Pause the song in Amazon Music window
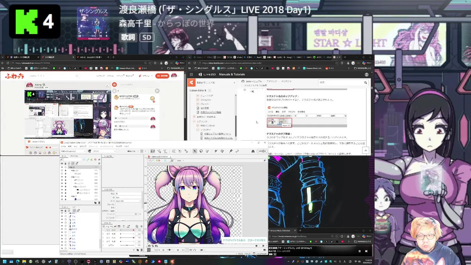 coord(360,251)
